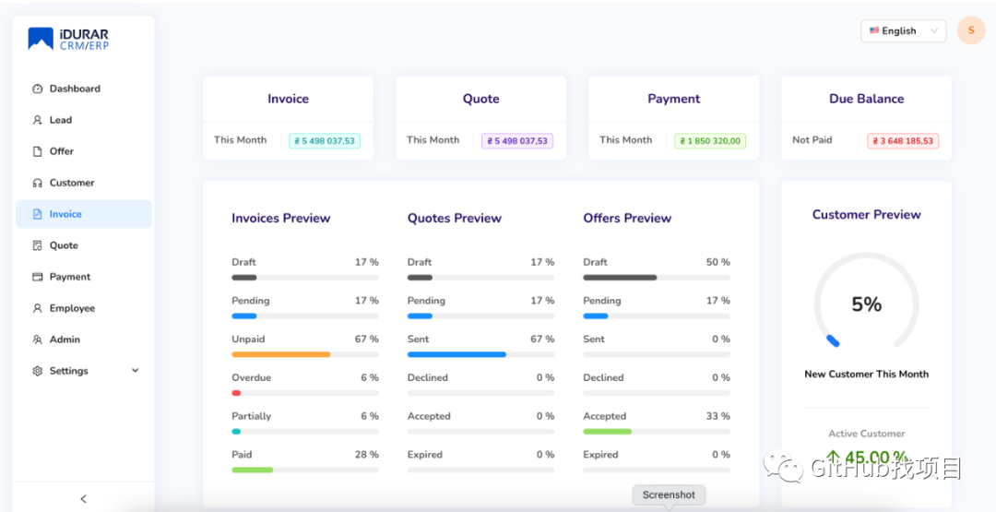This screenshot has width=996, height=512.
Task: Click the Dashboard icon in sidebar
Action: point(38,89)
